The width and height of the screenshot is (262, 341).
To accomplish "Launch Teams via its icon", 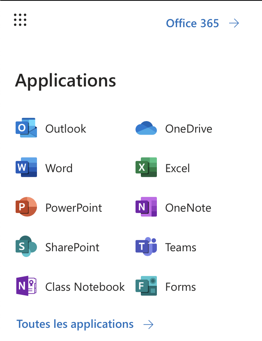I will (x=146, y=246).
